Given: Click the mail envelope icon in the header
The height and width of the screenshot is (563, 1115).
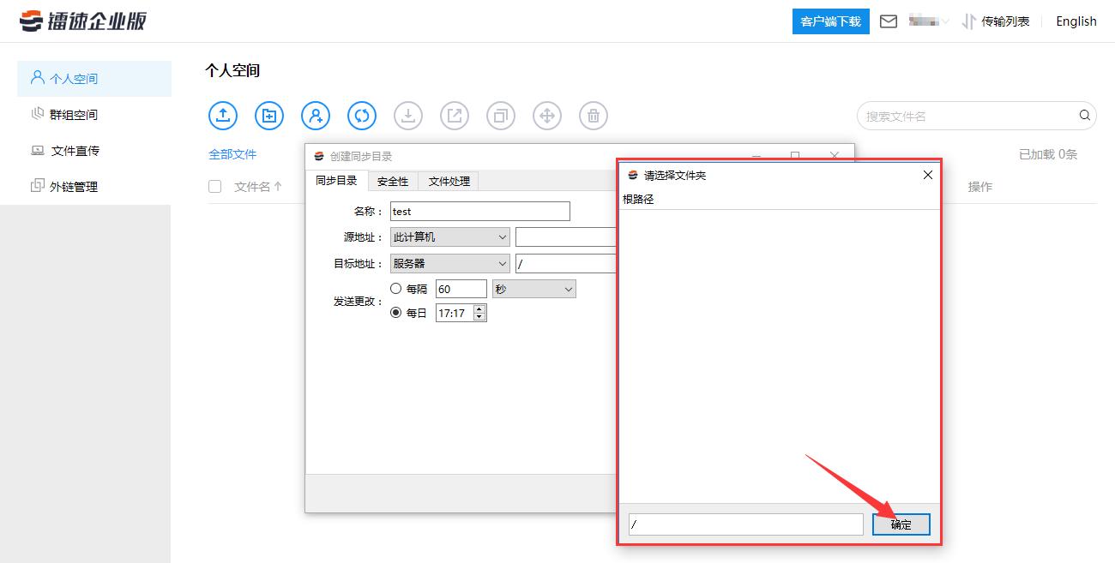Looking at the screenshot, I should click(889, 21).
